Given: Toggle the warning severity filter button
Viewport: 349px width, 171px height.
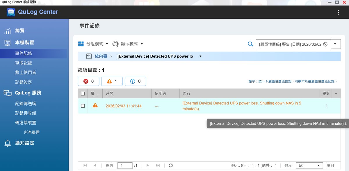Looking at the screenshot, I should tap(112, 81).
